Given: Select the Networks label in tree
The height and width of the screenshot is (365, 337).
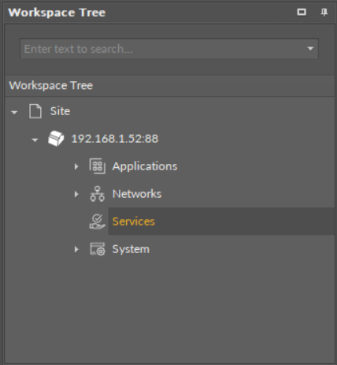Looking at the screenshot, I should pyautogui.click(x=137, y=194).
